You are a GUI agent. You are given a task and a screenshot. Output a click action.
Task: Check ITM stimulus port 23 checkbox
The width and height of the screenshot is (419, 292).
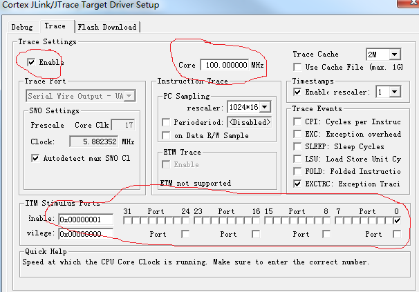point(198,220)
